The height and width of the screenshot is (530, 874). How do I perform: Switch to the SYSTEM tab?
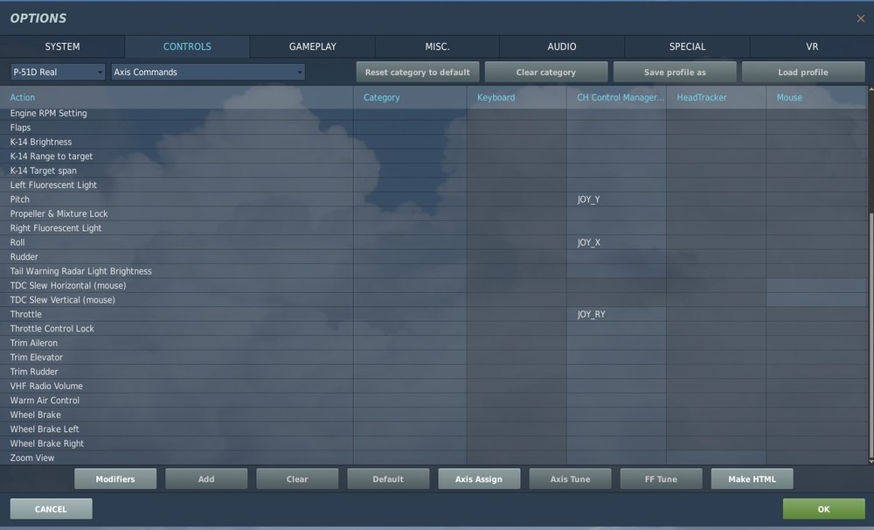(62, 46)
